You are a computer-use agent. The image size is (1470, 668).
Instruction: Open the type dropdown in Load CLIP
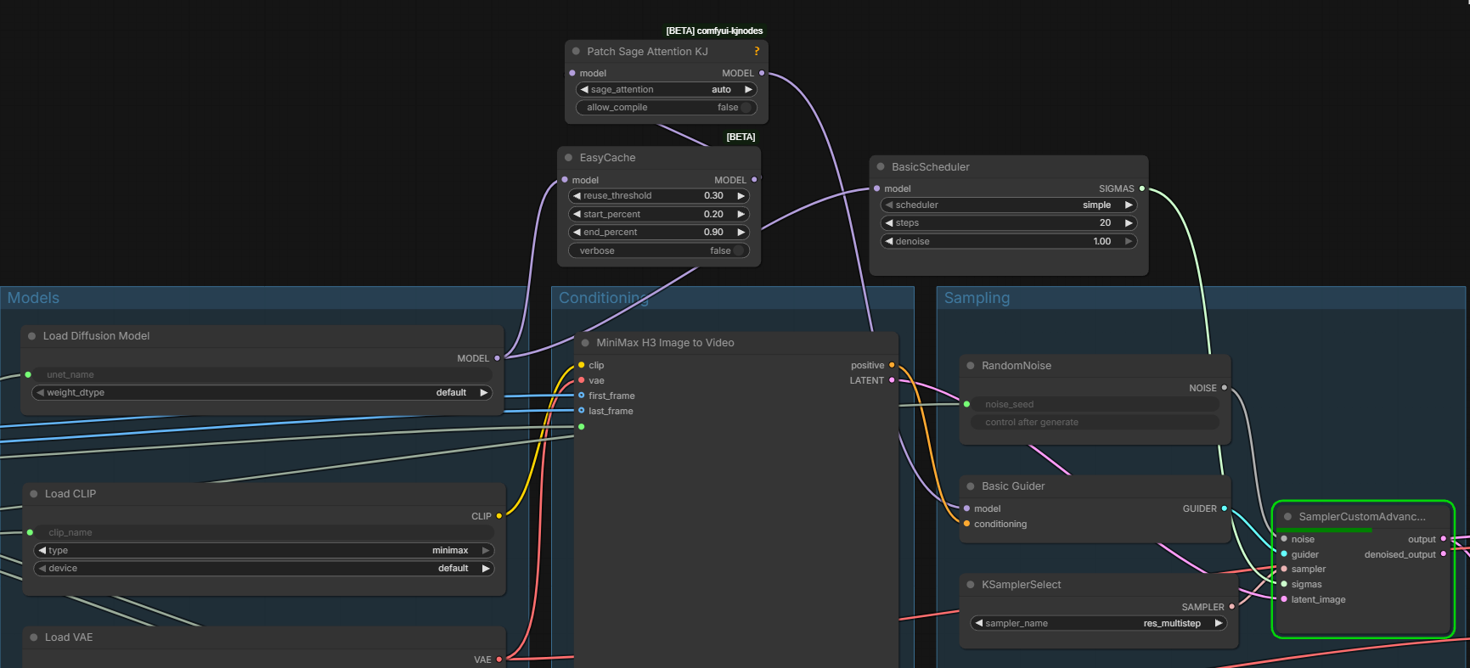coord(263,550)
